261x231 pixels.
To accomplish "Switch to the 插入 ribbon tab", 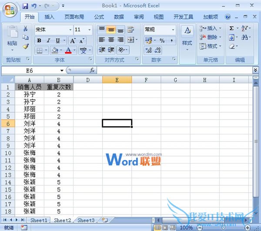I will pos(49,17).
